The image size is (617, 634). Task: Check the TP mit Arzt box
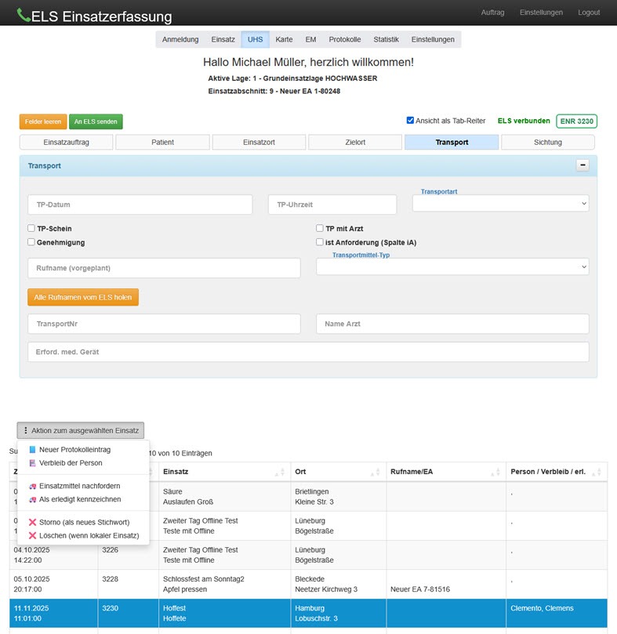[x=320, y=229]
